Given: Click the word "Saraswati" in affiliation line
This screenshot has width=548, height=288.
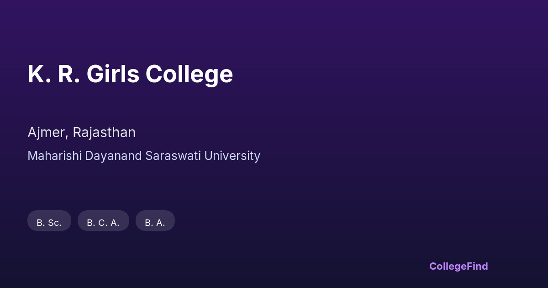Looking at the screenshot, I should 174,156.
